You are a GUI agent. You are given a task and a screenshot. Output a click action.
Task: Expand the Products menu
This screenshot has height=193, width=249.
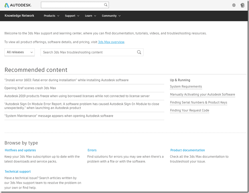51,16
